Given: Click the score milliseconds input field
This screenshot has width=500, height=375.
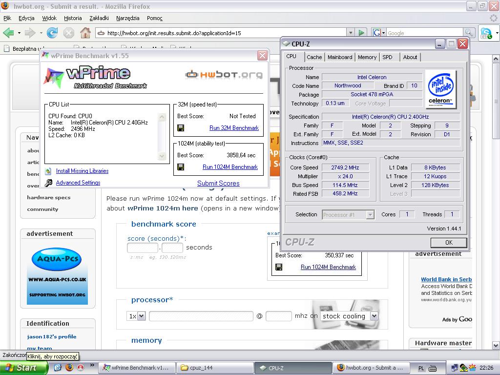Looking at the screenshot, I should pos(172,248).
